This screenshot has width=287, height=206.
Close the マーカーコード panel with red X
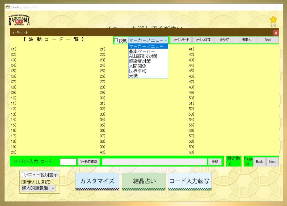(x=276, y=33)
